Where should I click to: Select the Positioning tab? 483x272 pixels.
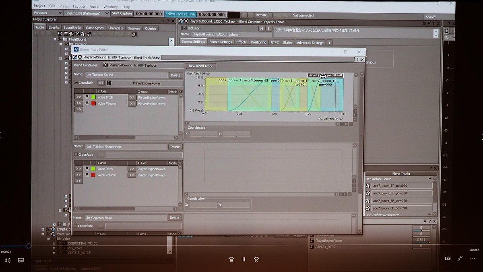pyautogui.click(x=258, y=42)
